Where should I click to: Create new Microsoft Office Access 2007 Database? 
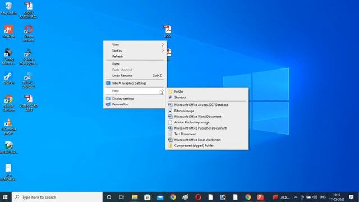coord(207,105)
